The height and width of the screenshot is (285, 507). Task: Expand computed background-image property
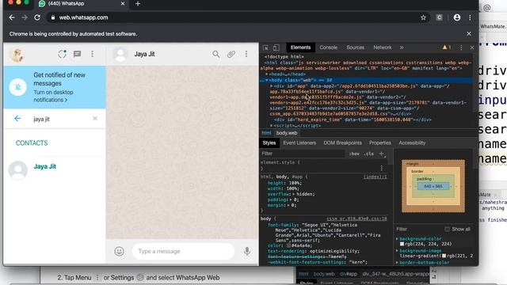tap(397, 250)
